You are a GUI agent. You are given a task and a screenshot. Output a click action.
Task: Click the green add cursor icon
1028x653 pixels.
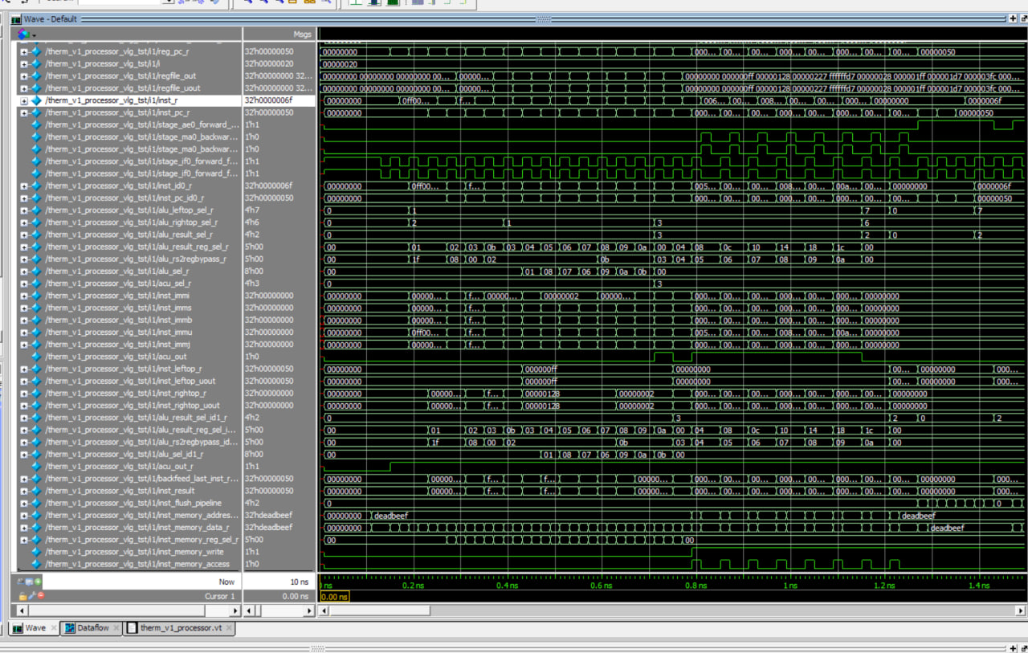(38, 582)
